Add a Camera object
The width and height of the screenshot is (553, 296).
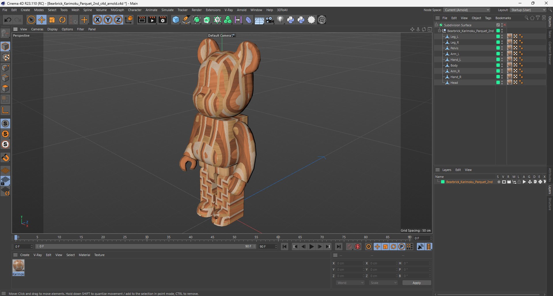270,20
